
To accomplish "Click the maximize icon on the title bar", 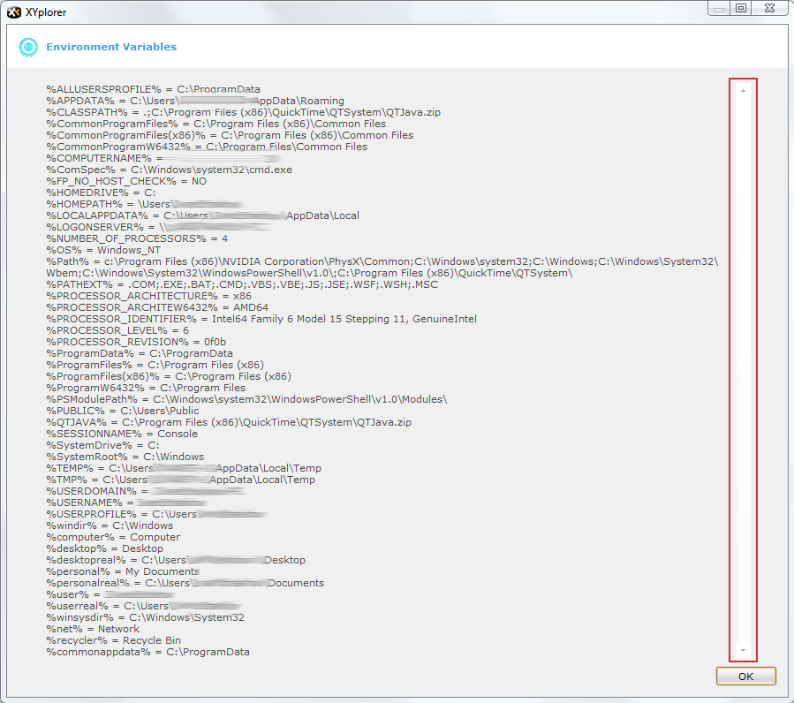I will coord(740,8).
